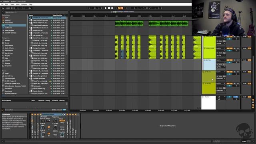Expand the 'OP RIDDIM.als' file entry
The image size is (256, 144).
point(30,36)
